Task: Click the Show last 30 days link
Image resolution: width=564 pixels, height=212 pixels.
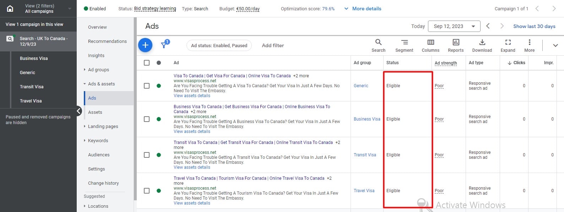Action: [534, 26]
